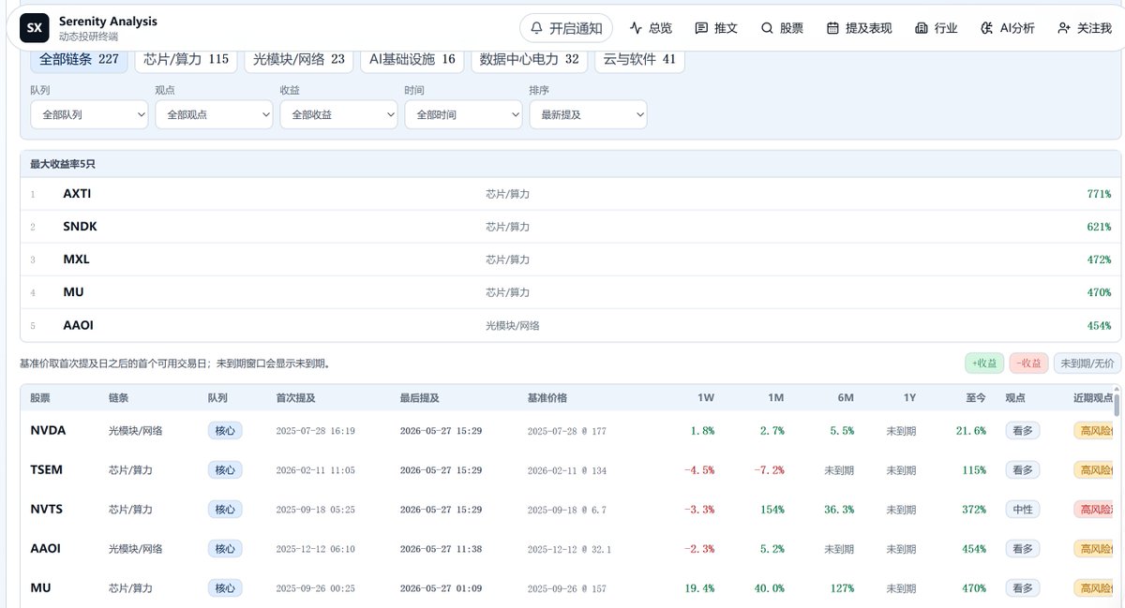This screenshot has height=608, width=1125.
Task: Click the TSEM ticker in the table
Action: tap(47, 469)
